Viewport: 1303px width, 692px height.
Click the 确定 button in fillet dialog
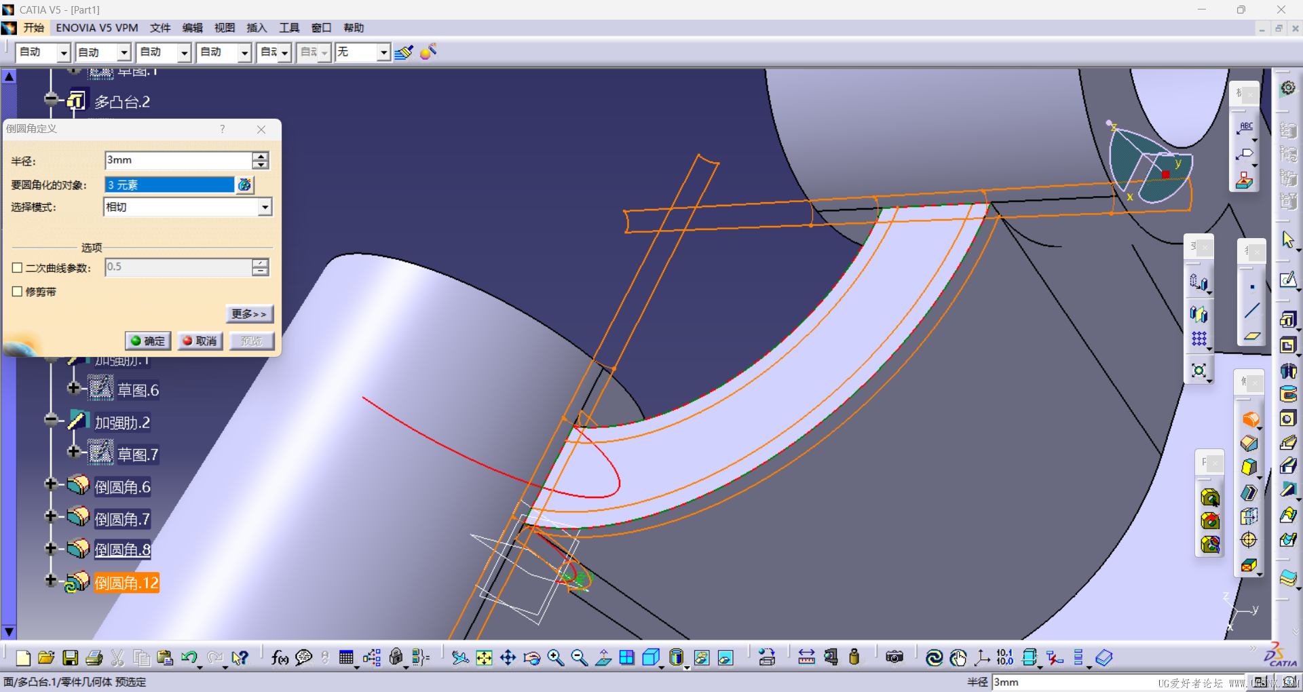148,341
